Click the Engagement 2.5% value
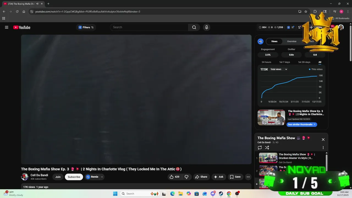 click(x=268, y=55)
